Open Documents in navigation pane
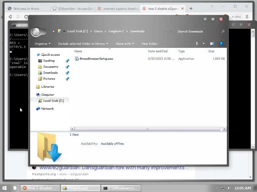 [x=51, y=67]
